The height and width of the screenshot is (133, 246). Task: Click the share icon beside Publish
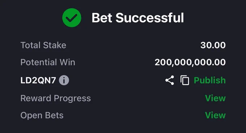[x=170, y=80]
